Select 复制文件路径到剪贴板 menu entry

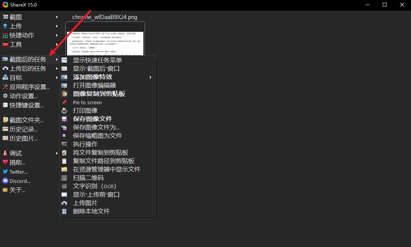point(108,161)
